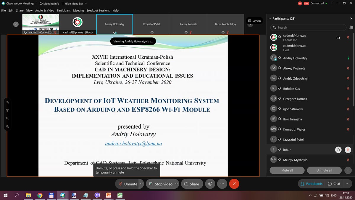Open the Viber icon in the taskbar
The height and width of the screenshot is (200, 355).
pyautogui.click(x=97, y=195)
